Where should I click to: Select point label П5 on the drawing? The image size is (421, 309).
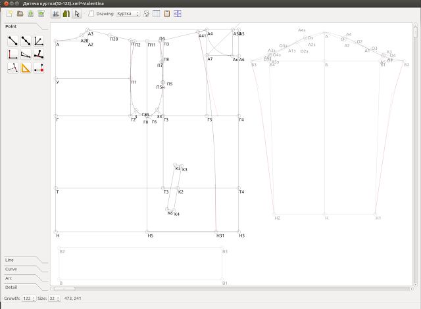[x=170, y=84]
